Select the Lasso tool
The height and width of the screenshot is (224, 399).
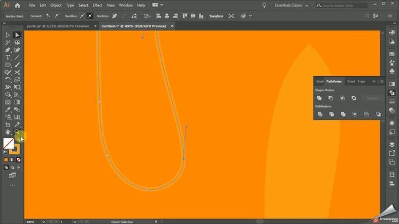[17, 42]
